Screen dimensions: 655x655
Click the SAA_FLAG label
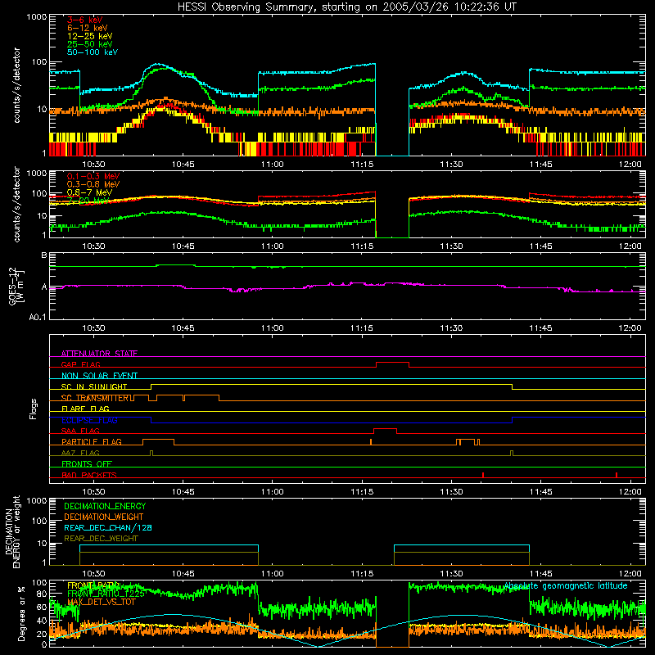pyautogui.click(x=80, y=431)
